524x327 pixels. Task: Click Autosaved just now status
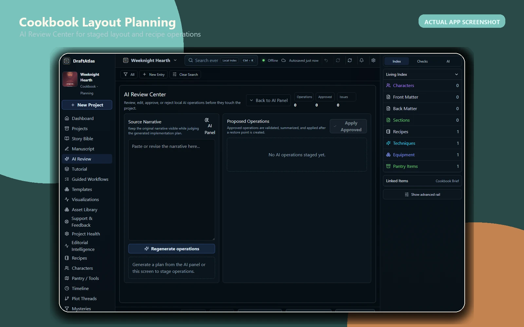point(300,60)
